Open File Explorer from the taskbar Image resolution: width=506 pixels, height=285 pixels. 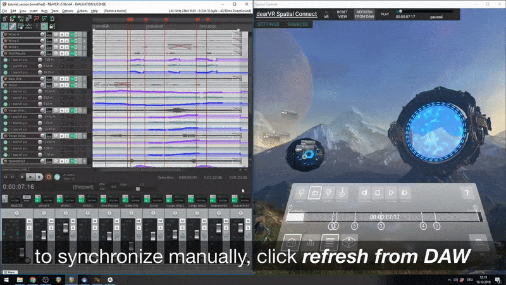pos(20,280)
